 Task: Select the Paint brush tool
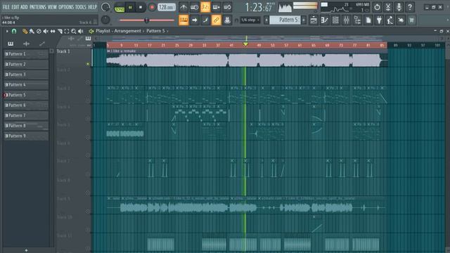(32, 31)
